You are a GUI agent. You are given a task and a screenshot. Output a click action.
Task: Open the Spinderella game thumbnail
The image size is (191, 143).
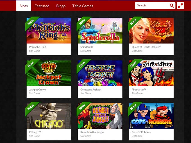pyautogui.click(x=100, y=31)
